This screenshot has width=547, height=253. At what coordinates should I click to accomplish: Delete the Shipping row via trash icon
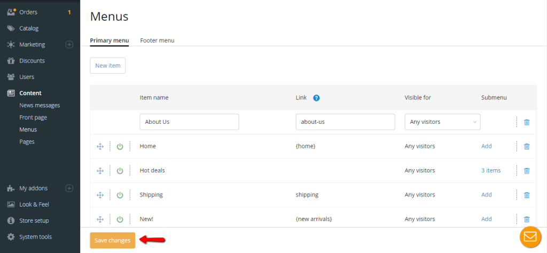coord(527,195)
